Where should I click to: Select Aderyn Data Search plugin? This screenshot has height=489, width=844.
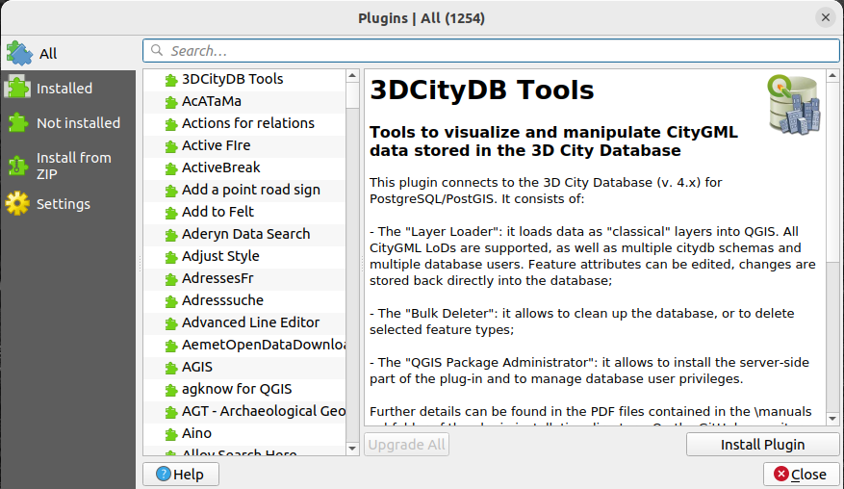coord(245,234)
